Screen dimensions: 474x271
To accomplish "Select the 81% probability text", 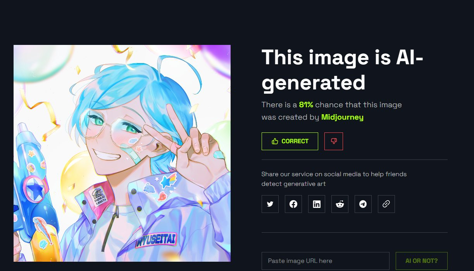I will [306, 105].
